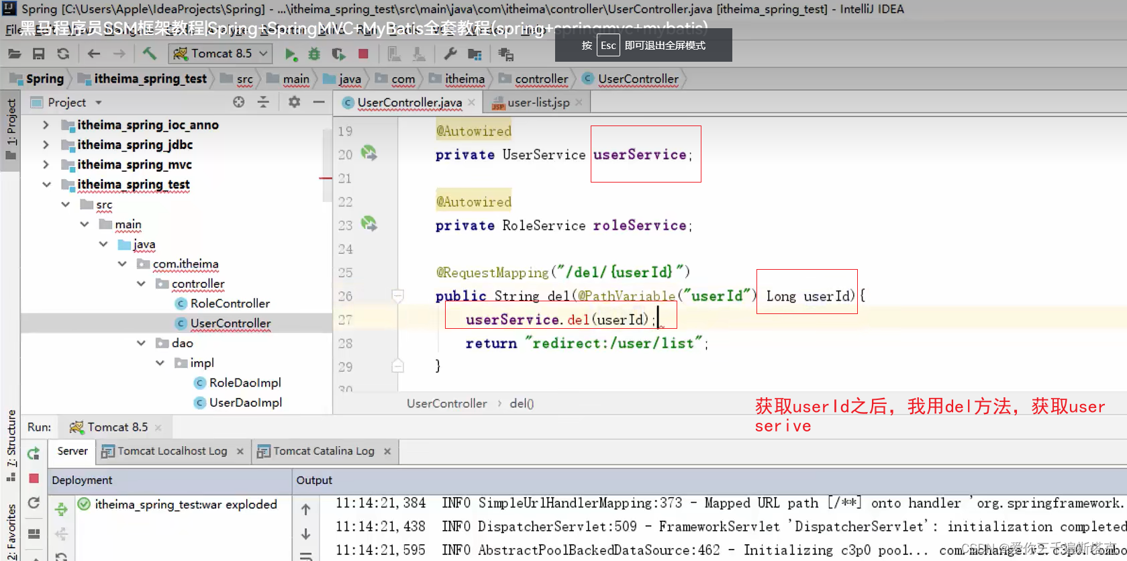Click del() in the editor breadcrumb
1127x561 pixels.
(x=522, y=403)
